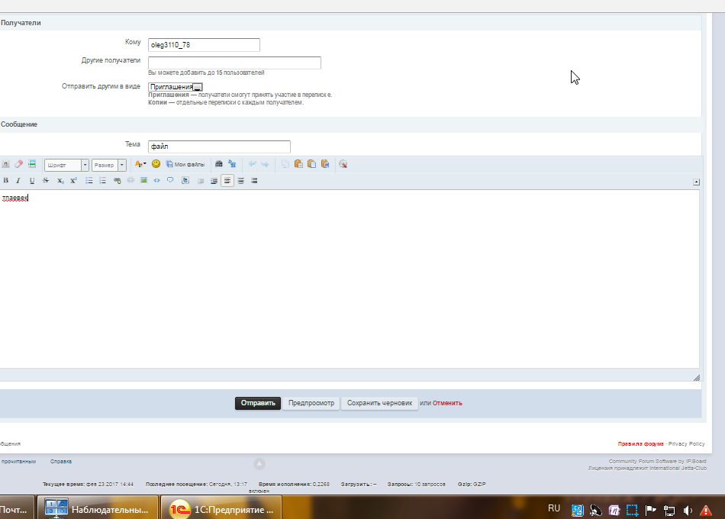This screenshot has width=725, height=519.
Task: Click the Другие получатели input field
Action: [x=234, y=63]
